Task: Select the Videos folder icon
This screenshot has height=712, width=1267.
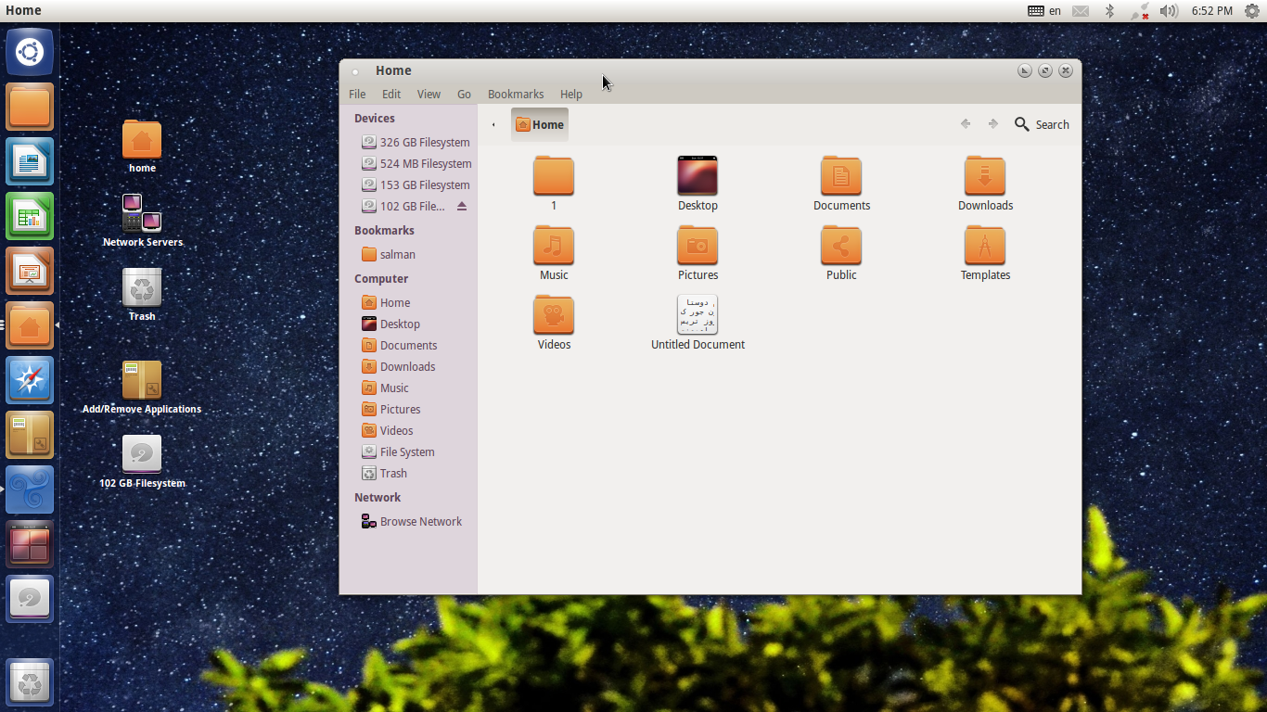Action: [x=554, y=315]
